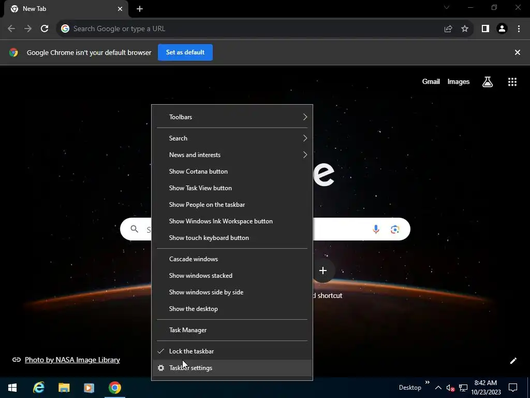Viewport: 530px width, 398px height.
Task: Go back using the back arrow
Action: coord(11,29)
